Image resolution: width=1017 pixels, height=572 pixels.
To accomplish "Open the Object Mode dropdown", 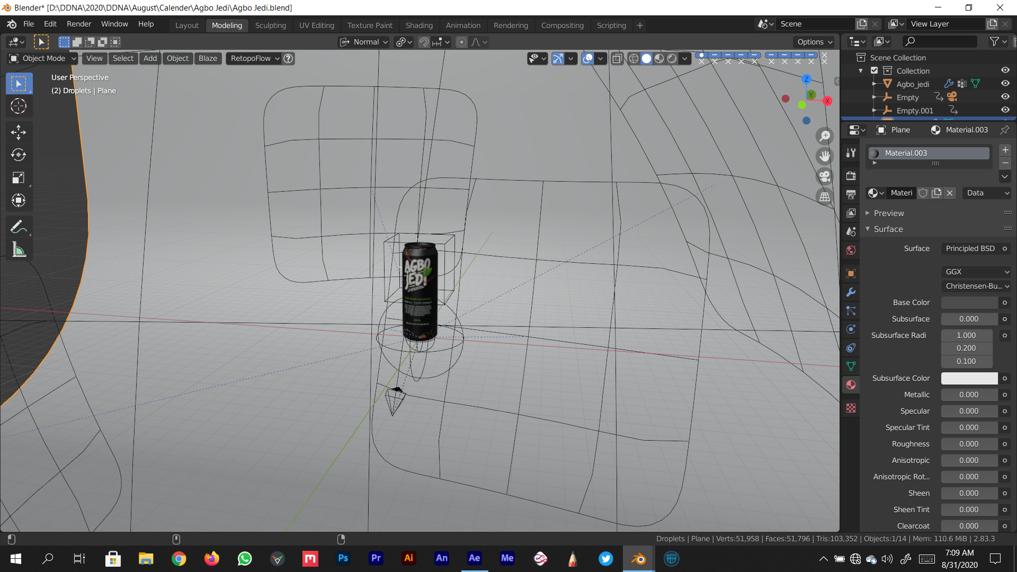I will (x=43, y=58).
